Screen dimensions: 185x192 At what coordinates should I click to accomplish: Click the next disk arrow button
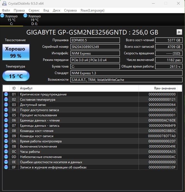coord(179,32)
